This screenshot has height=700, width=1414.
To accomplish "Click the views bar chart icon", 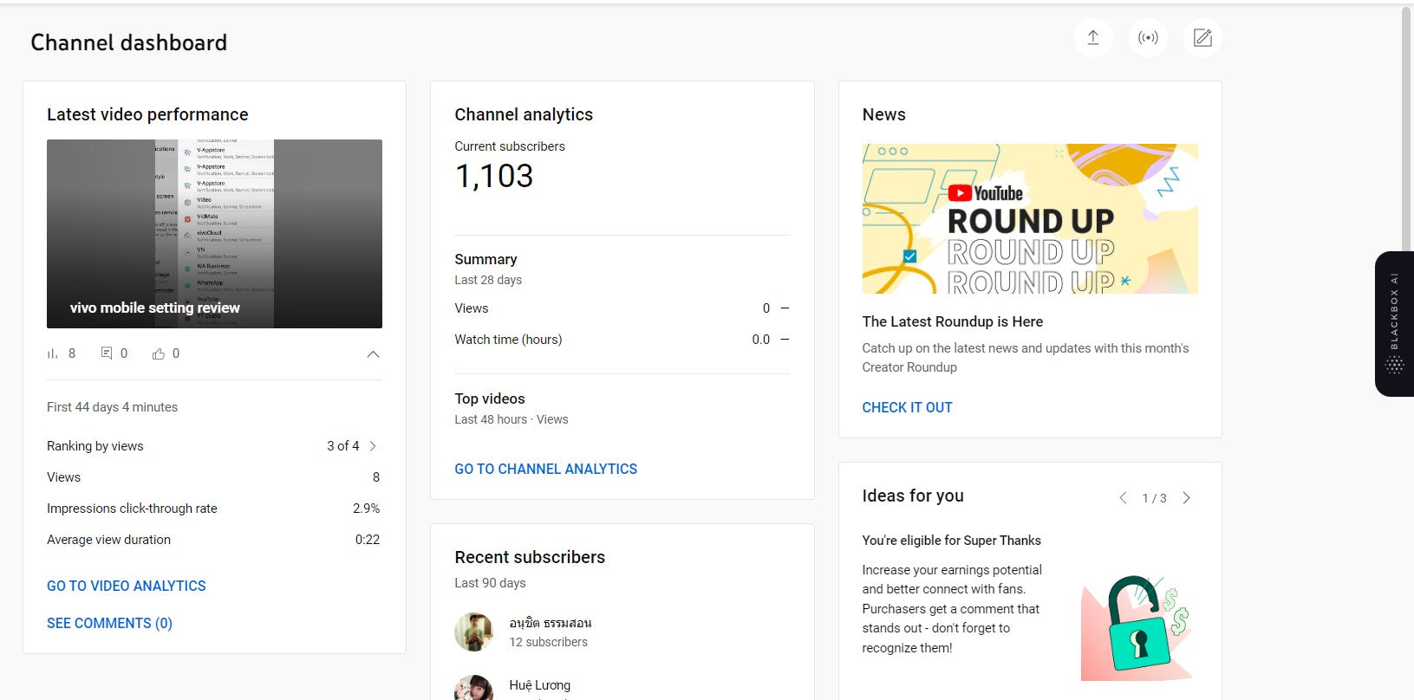I will pyautogui.click(x=53, y=353).
